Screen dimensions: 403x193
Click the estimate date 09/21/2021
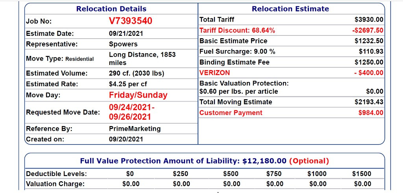pyautogui.click(x=126, y=33)
